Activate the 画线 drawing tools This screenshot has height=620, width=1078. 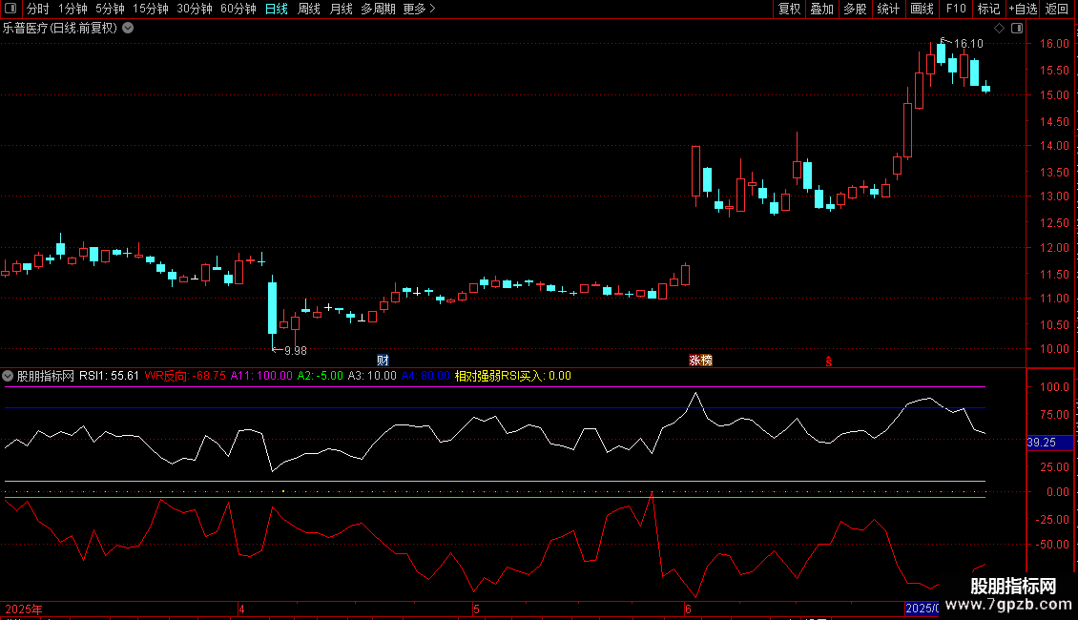pyautogui.click(x=922, y=9)
